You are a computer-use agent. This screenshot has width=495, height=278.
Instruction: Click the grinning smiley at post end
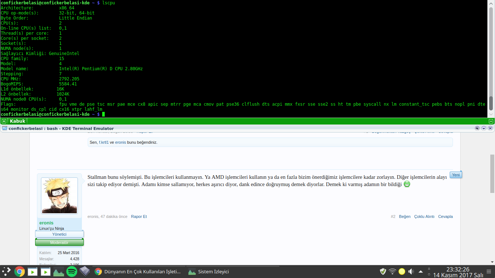click(x=407, y=184)
